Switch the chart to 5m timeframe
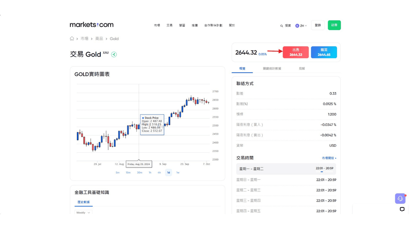The height and width of the screenshot is (229, 410). (118, 173)
